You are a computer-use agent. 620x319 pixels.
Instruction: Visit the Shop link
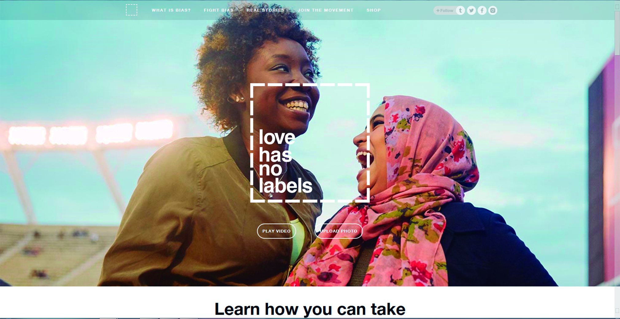(x=373, y=10)
